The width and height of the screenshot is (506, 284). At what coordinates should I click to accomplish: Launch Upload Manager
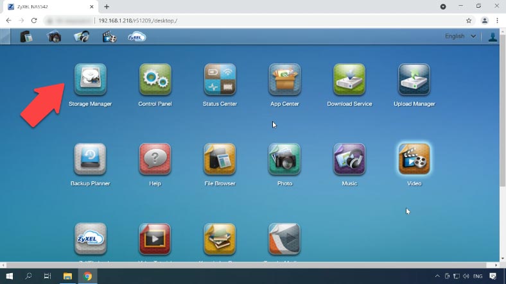414,79
